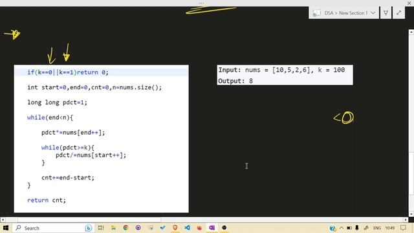Open the Get Help tray icon
This screenshot has height=233, width=414.
tap(332, 228)
